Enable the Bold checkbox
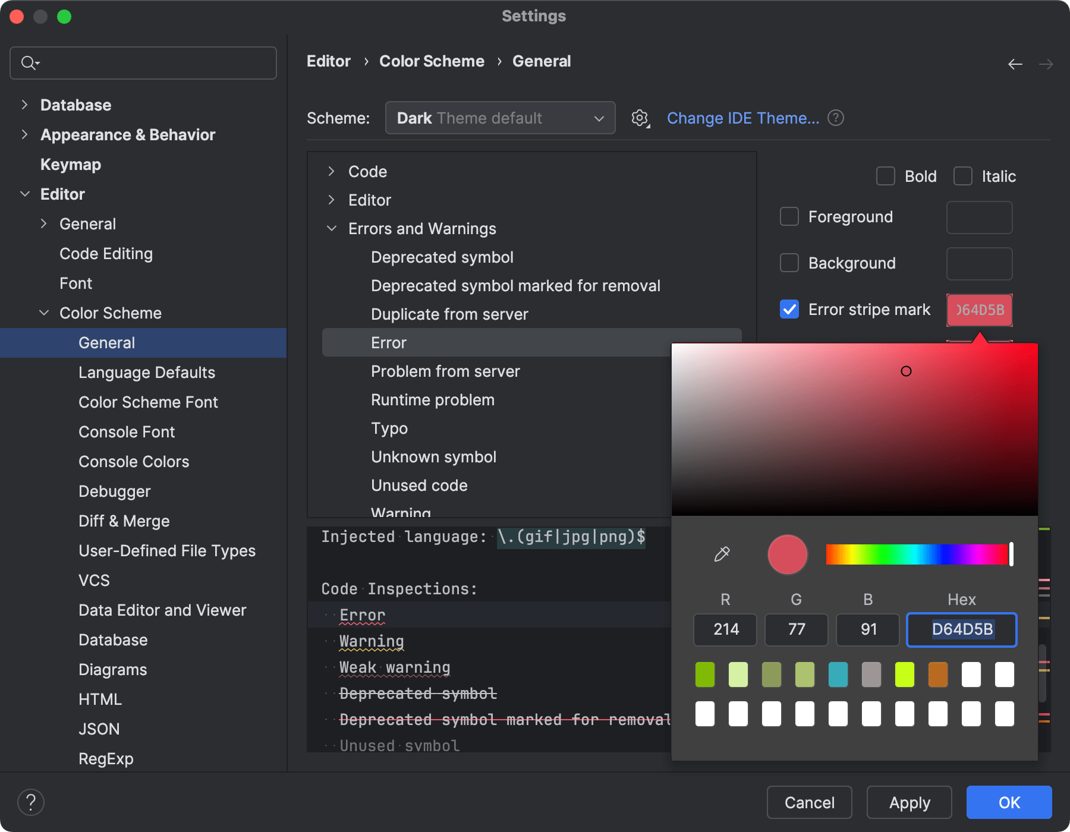 click(886, 177)
